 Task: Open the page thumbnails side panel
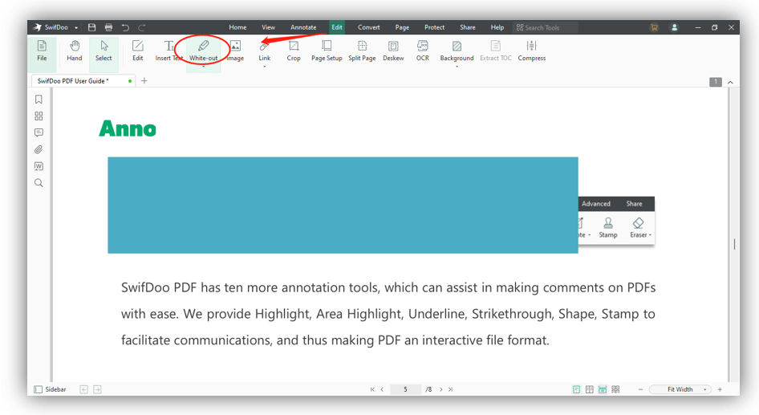pos(39,116)
